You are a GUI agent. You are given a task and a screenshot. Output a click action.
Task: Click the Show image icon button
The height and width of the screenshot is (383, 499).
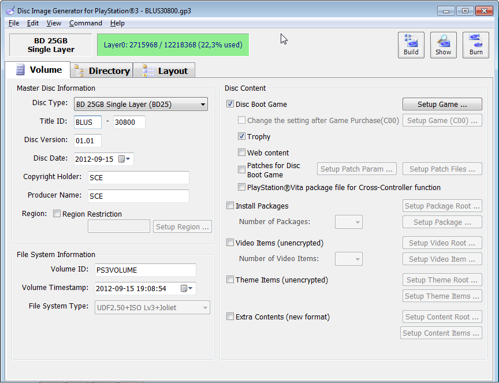point(444,45)
